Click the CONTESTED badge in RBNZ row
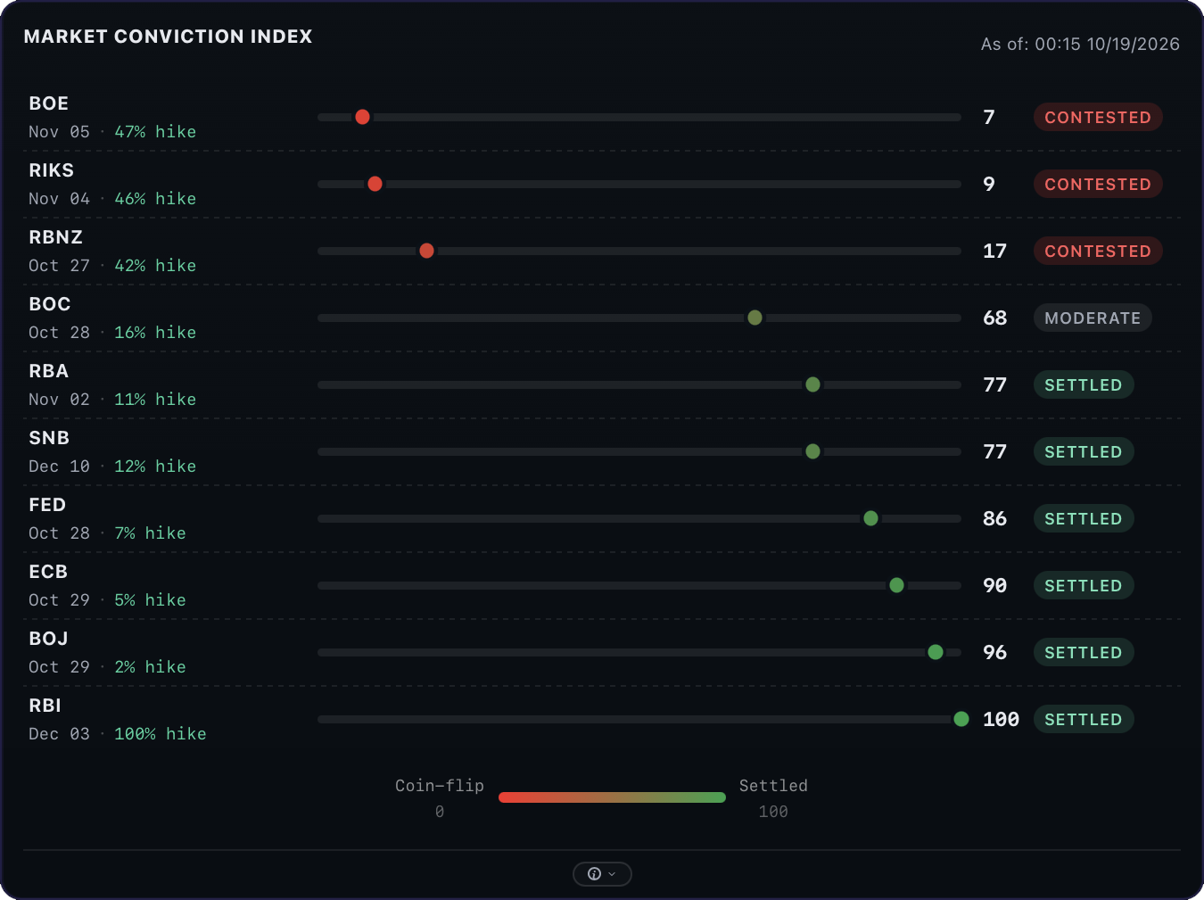This screenshot has height=900, width=1204. 1098,251
